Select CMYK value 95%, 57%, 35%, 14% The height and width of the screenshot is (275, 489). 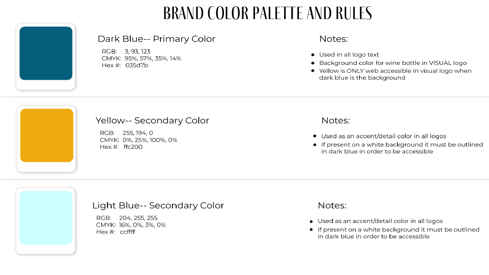click(152, 59)
